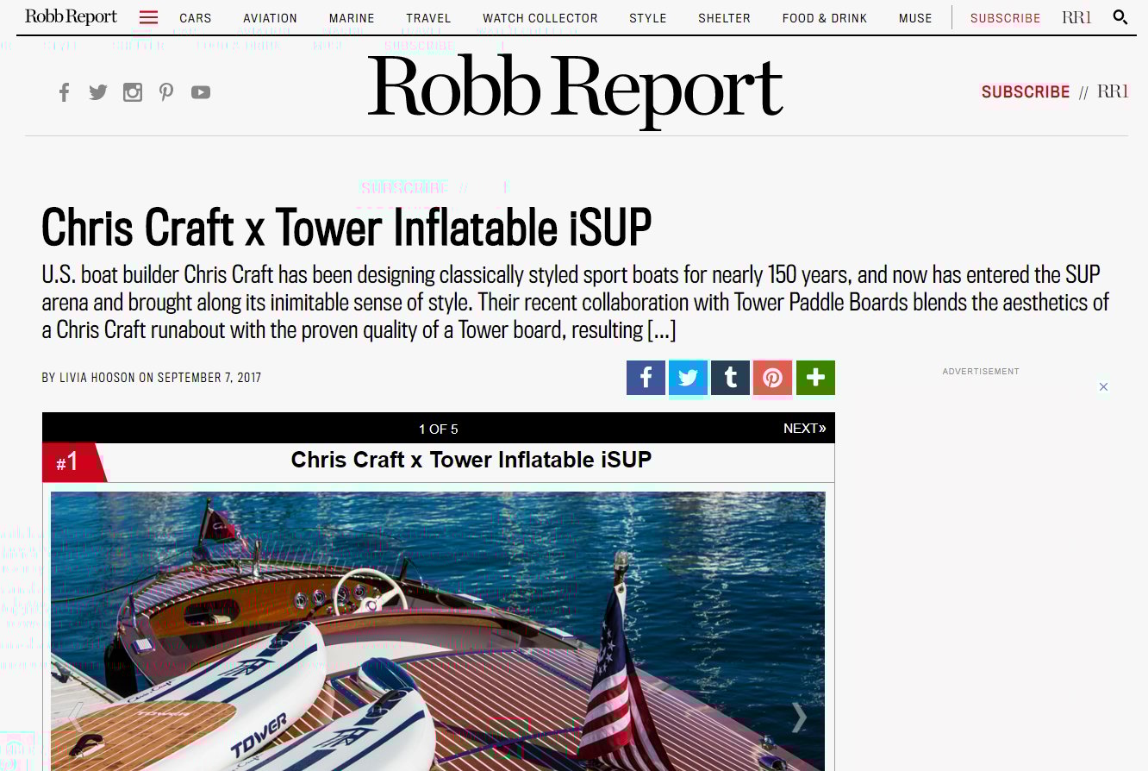
Task: Open more sharing options plus button
Action: click(x=815, y=378)
